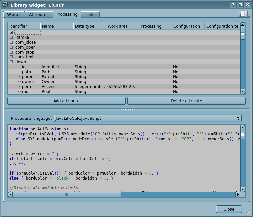Open the Procedure language dropdown
The width and height of the screenshot is (253, 217).
coord(148,118)
